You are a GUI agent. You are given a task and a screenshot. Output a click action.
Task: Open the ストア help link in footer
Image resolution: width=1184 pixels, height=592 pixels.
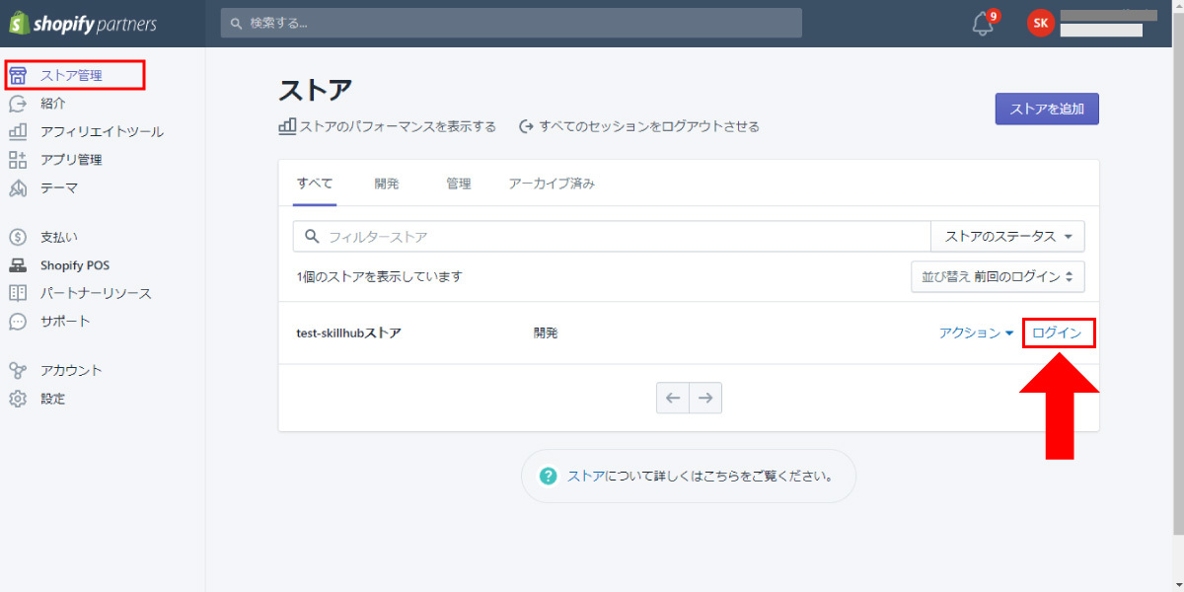[586, 477]
